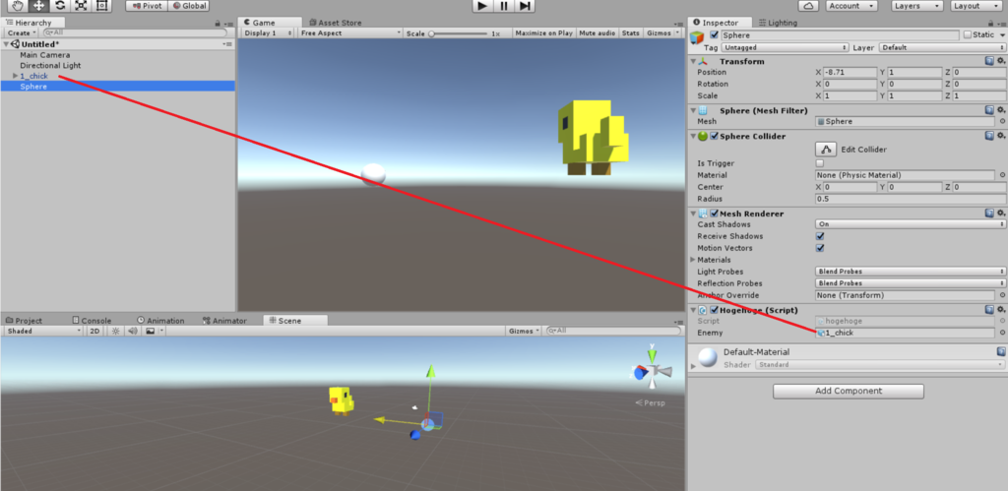Open Enemy field object picker
The width and height of the screenshot is (1008, 491).
1002,333
